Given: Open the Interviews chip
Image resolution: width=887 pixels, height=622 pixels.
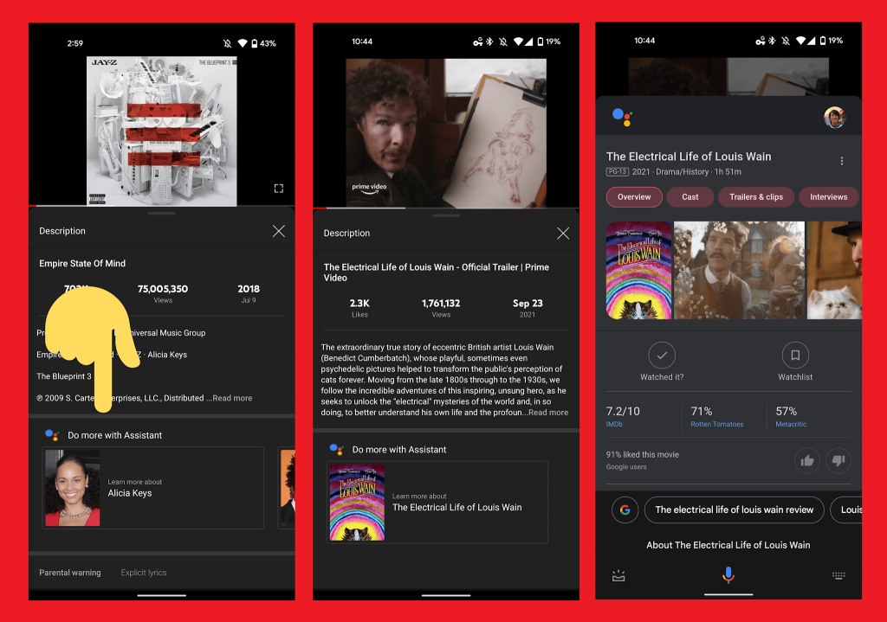Looking at the screenshot, I should click(829, 197).
